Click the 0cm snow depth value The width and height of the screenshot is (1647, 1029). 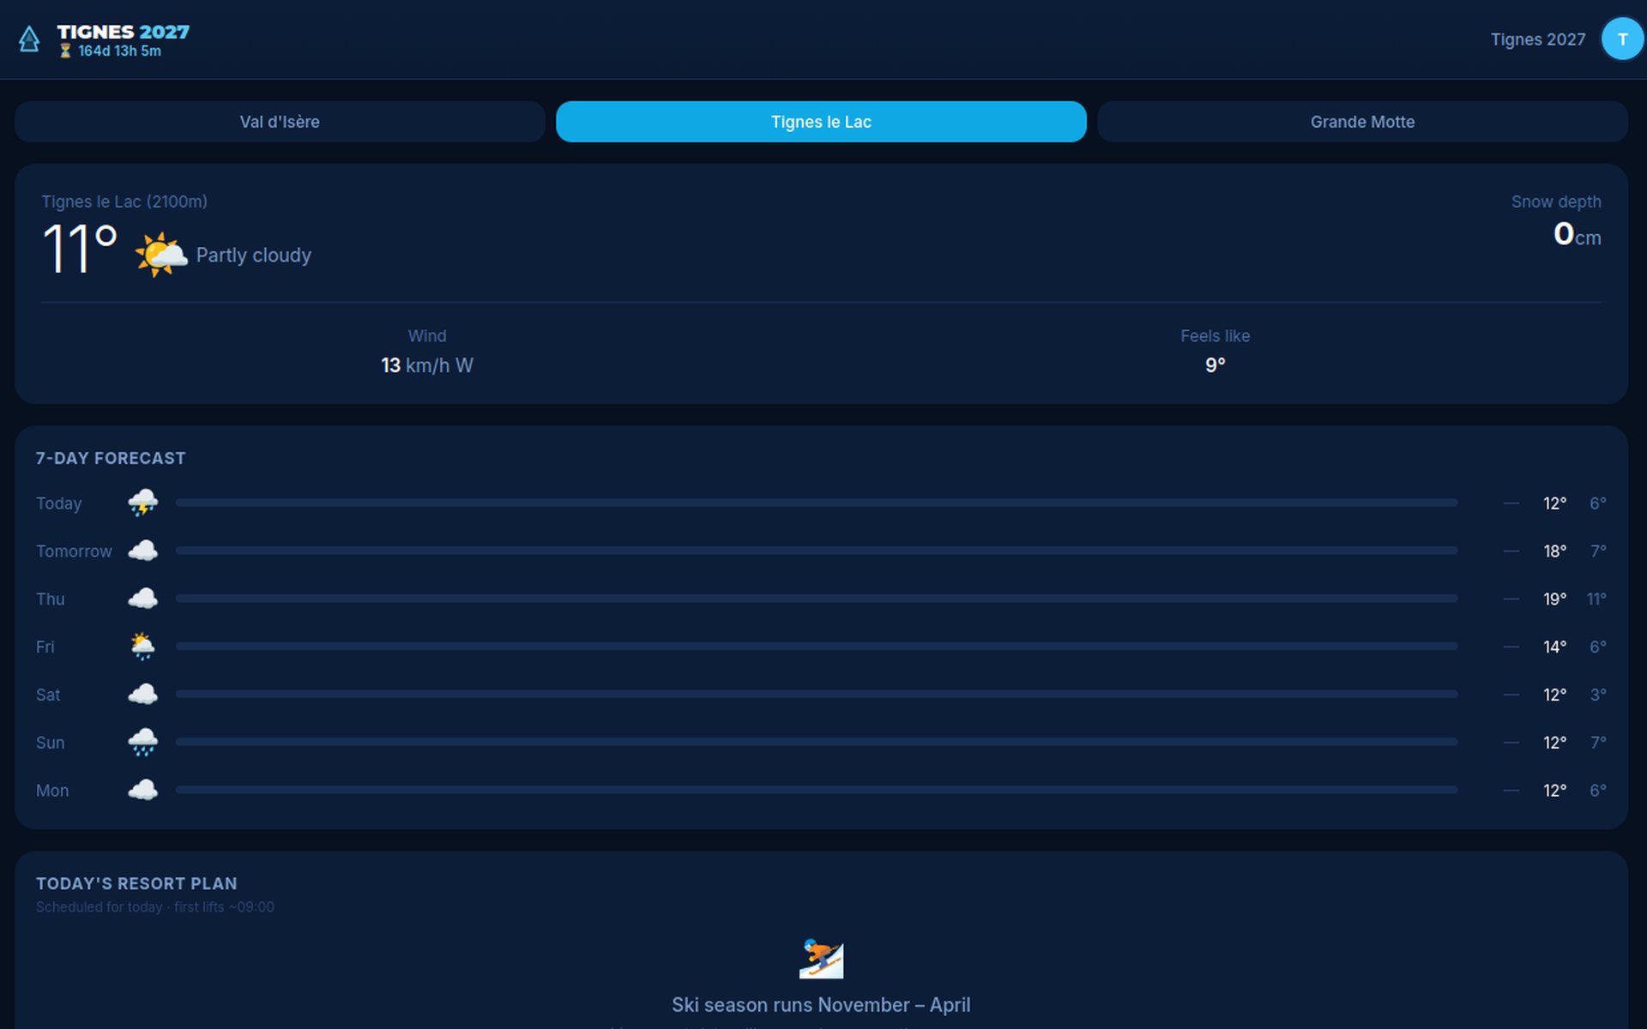coord(1577,235)
